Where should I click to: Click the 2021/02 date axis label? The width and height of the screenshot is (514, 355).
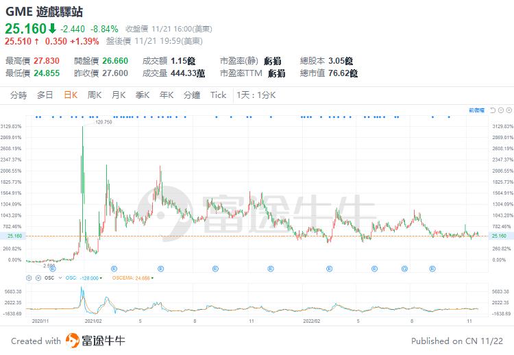[93, 321]
